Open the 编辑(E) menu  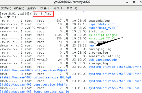tap(19, 8)
